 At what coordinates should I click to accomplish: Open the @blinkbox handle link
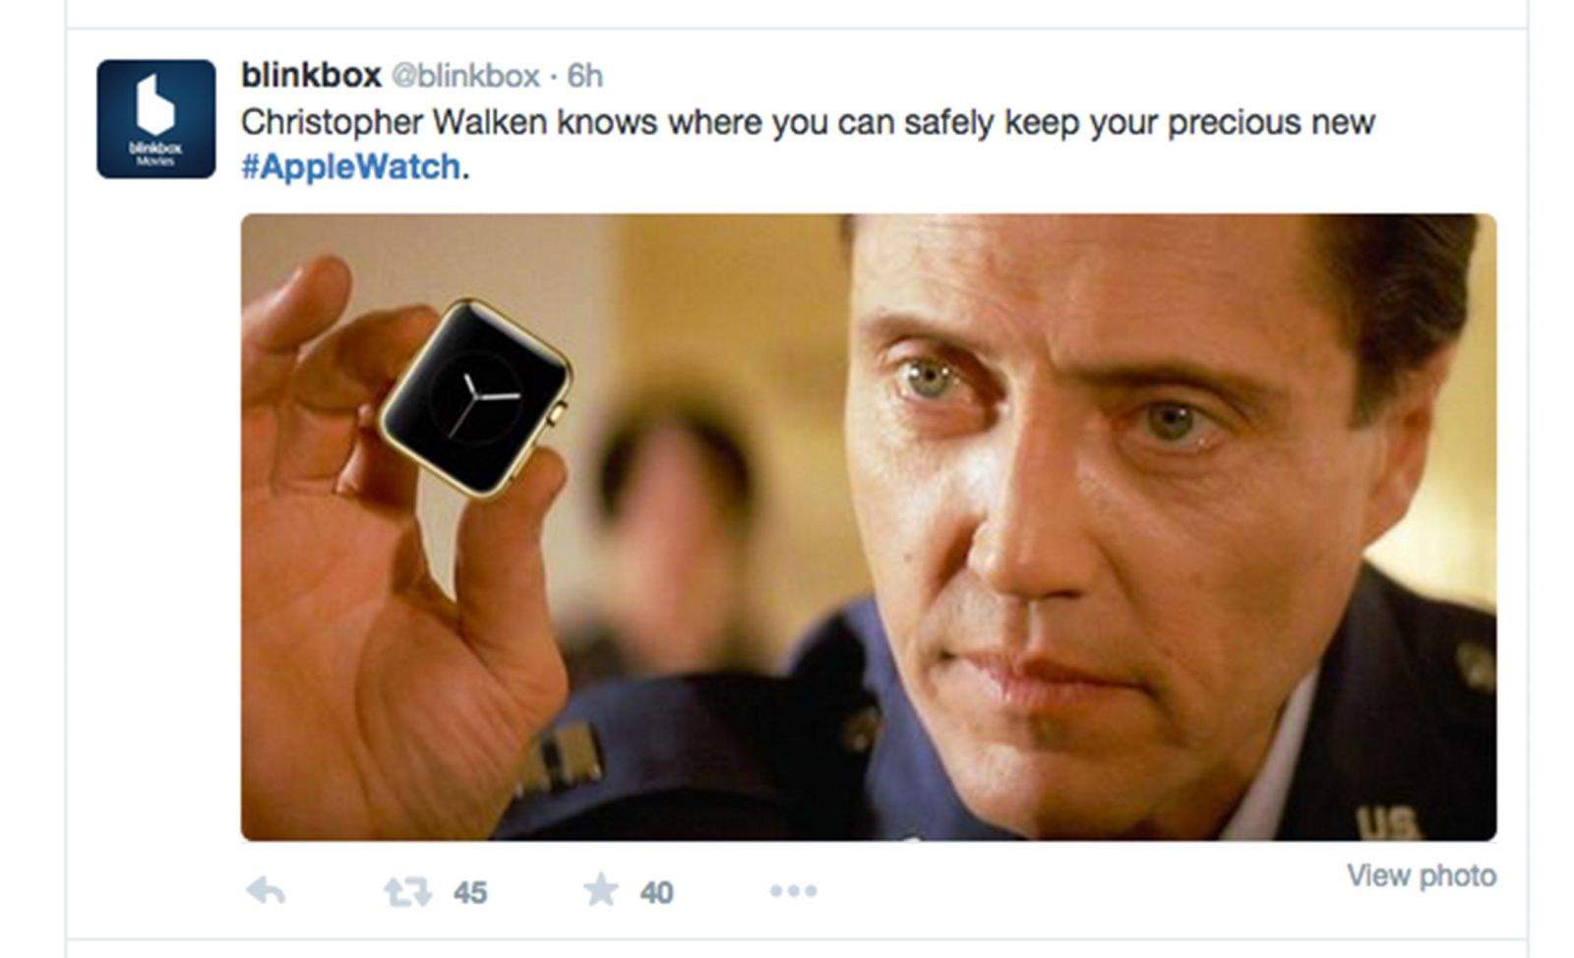tap(465, 76)
